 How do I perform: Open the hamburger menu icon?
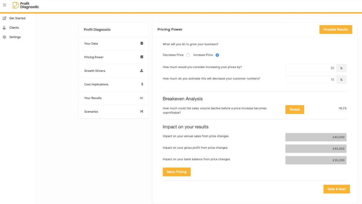click(5, 5)
